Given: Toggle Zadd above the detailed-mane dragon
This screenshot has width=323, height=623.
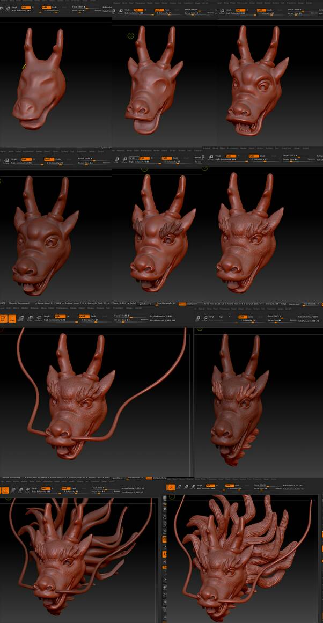Looking at the screenshot, I should pyautogui.click(x=230, y=486).
